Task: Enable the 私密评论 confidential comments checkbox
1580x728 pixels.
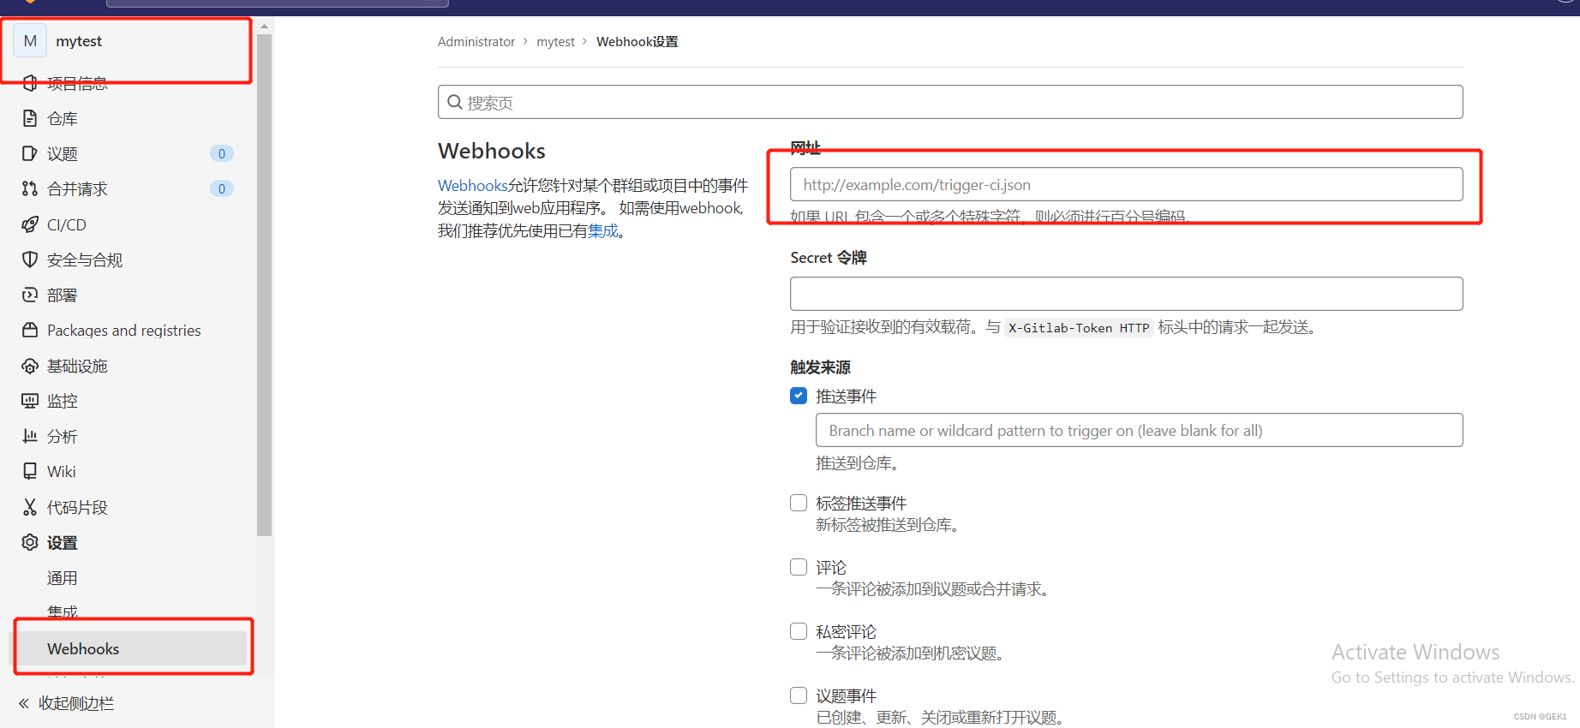Action: (x=799, y=631)
